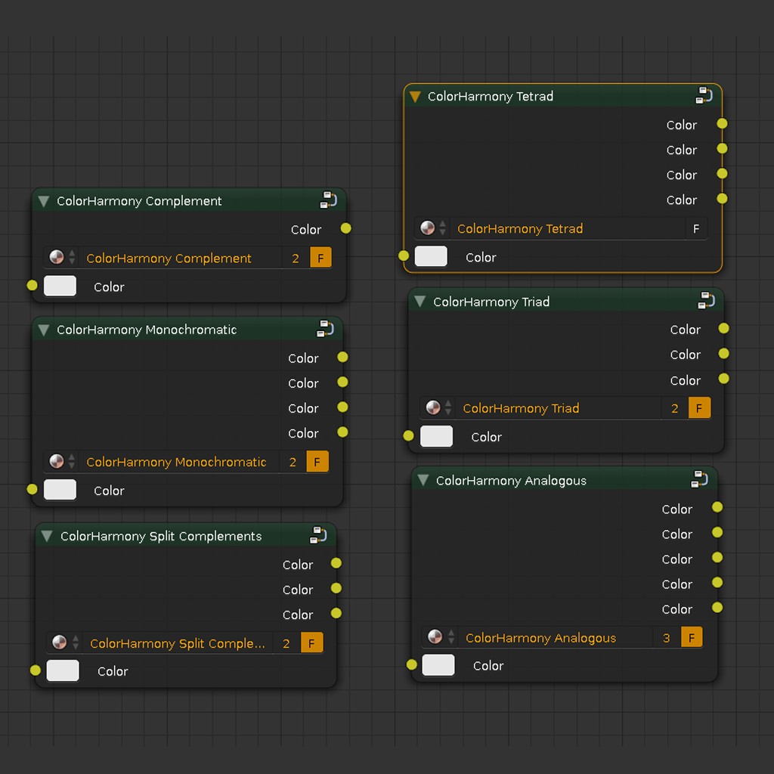Click the node group icon on ColorHarmony Analogous header
774x774 pixels.
point(699,479)
